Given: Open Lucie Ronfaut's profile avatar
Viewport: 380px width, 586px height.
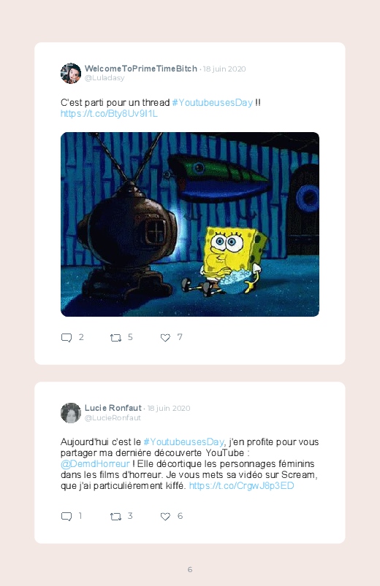Looking at the screenshot, I should 71,413.
